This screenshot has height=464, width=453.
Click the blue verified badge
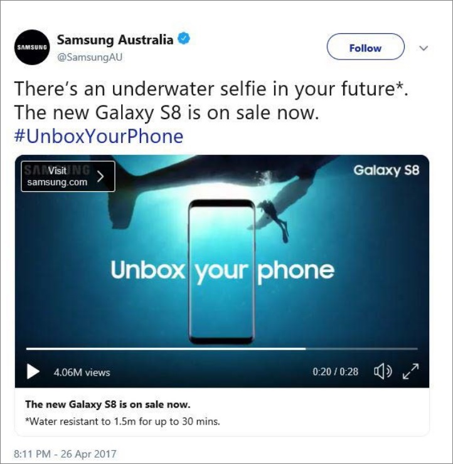(184, 38)
